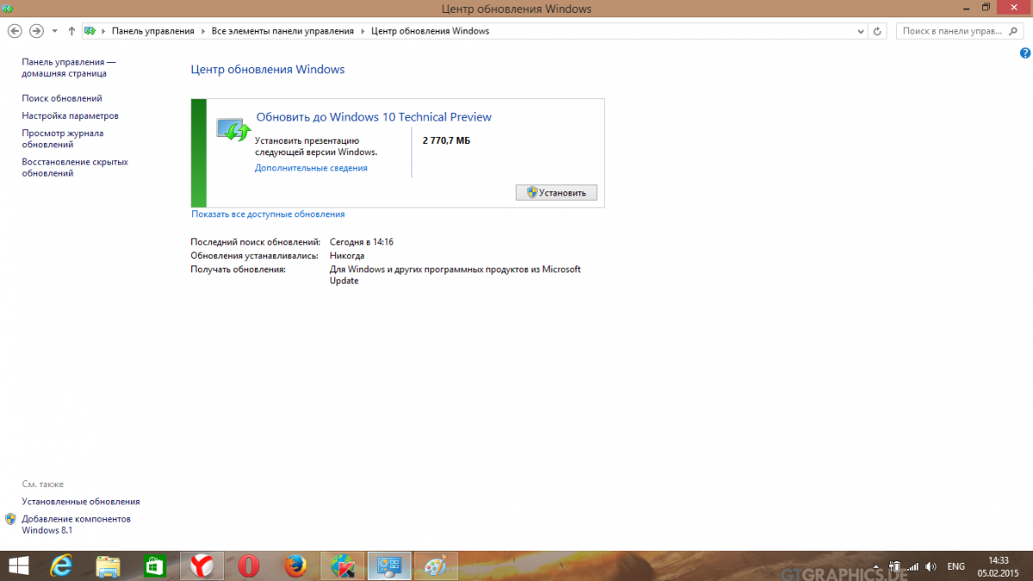Click 'Центр обновления Windows' breadcrumb
Viewport: 1033px width, 581px height.
point(430,31)
